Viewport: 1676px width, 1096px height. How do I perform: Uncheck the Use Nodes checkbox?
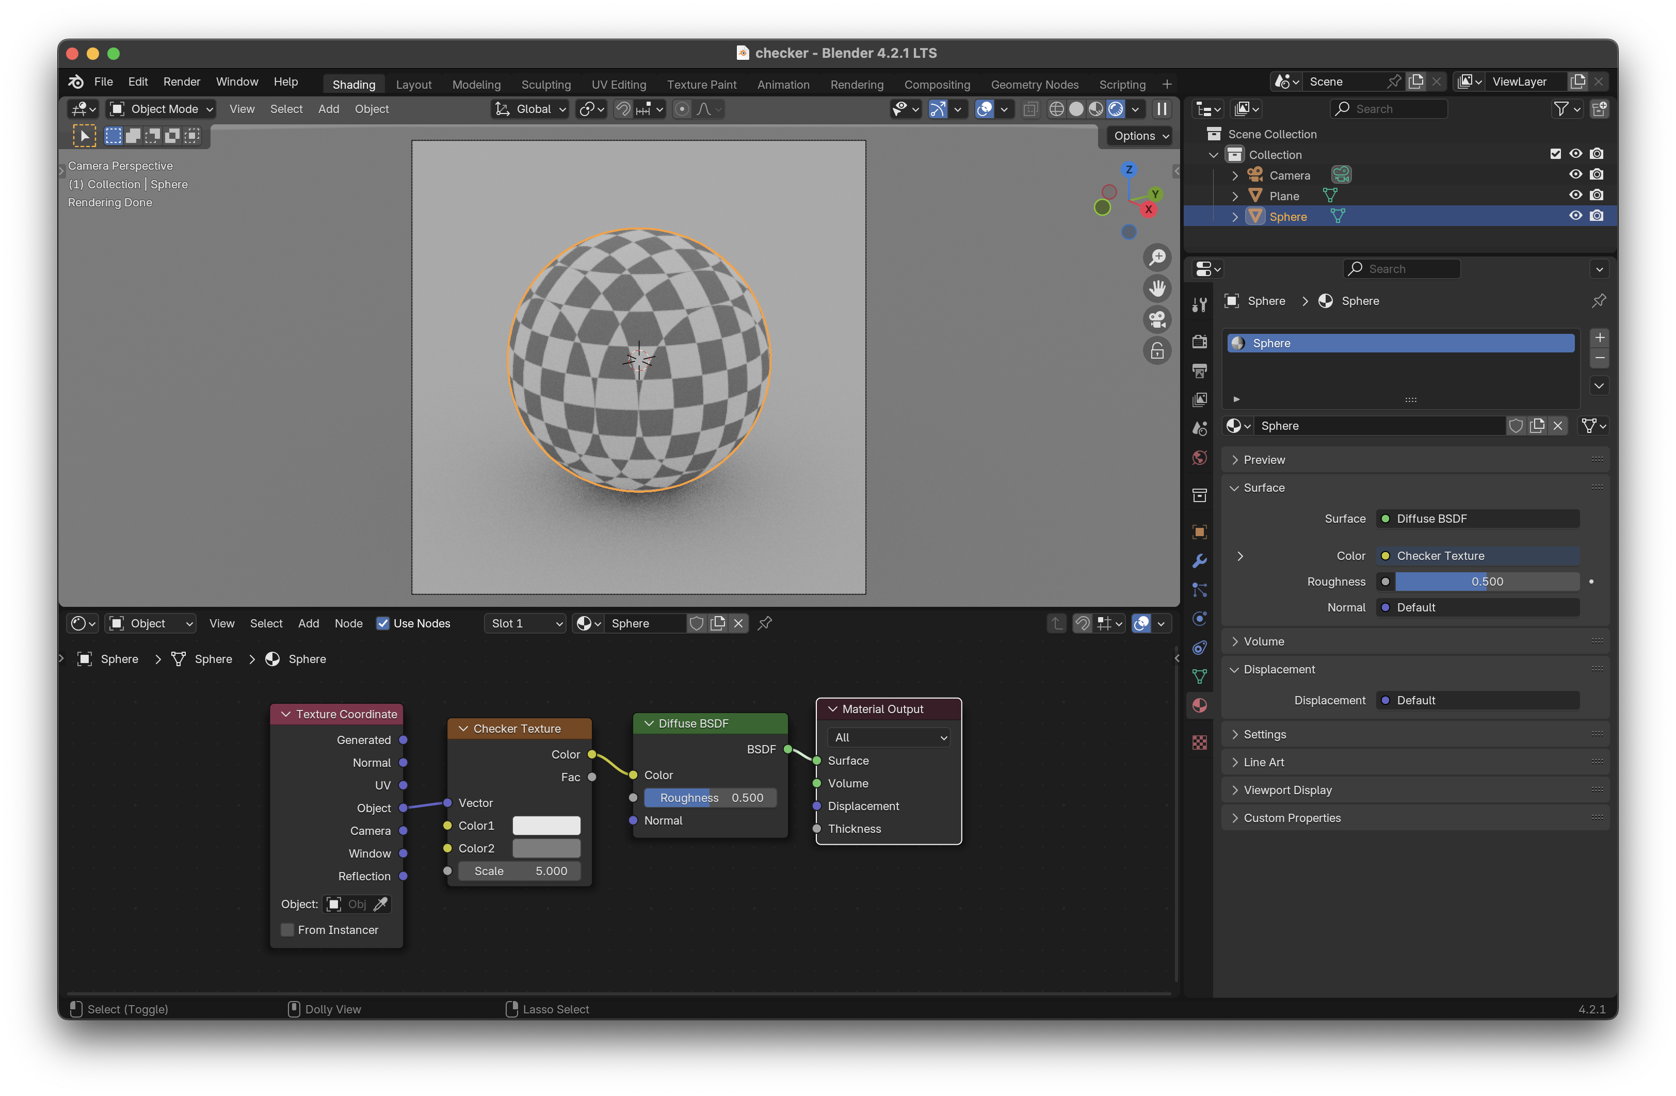pos(383,623)
